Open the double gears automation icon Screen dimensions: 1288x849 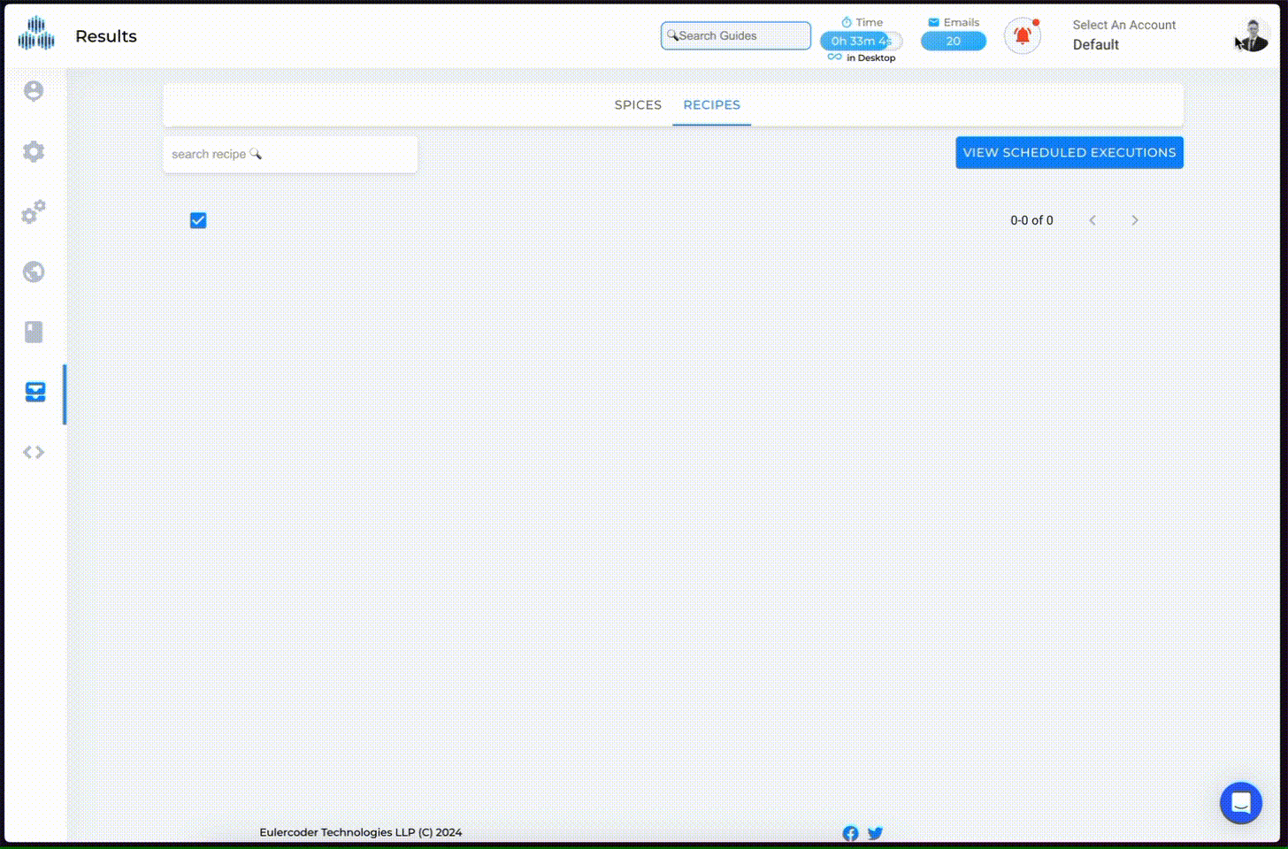coord(34,212)
